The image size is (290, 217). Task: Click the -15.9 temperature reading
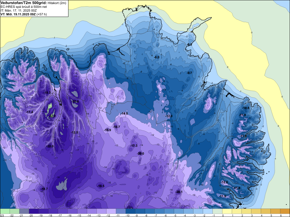tap(108, 130)
